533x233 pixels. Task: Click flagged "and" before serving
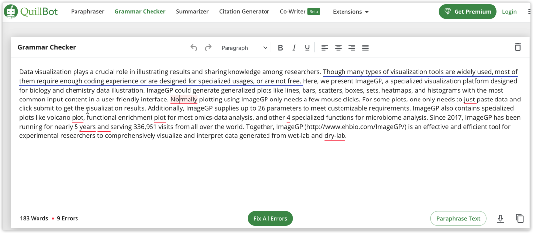[x=103, y=127]
